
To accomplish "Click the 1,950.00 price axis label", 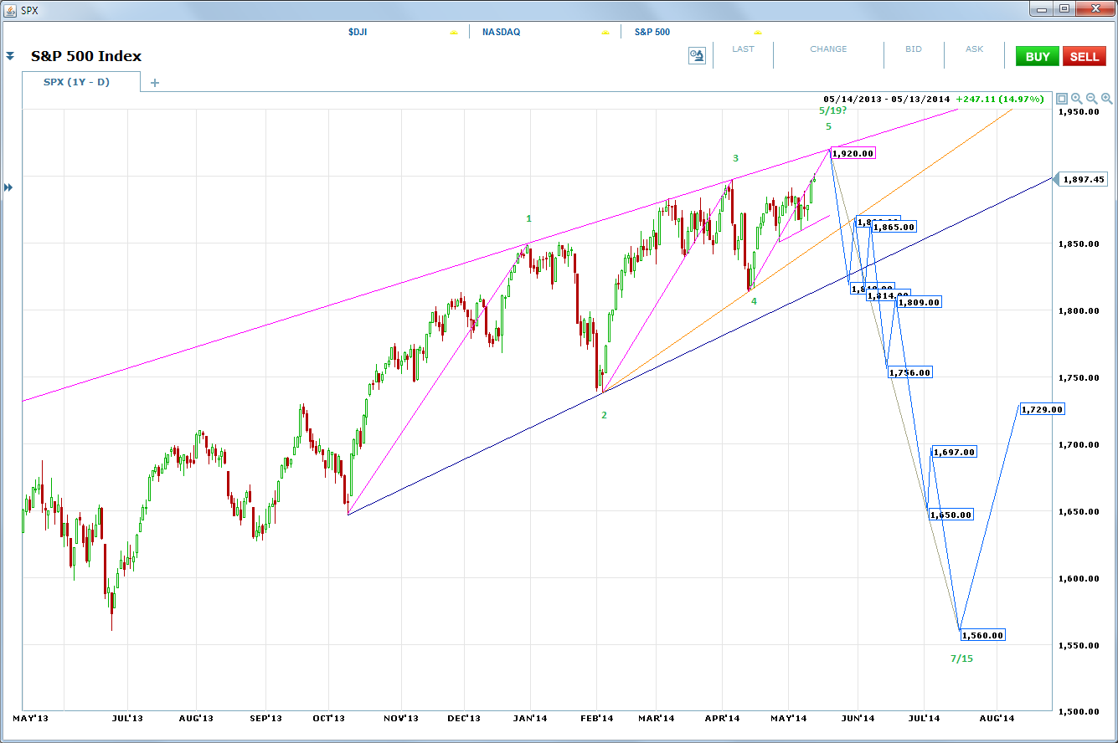I will [x=1079, y=111].
